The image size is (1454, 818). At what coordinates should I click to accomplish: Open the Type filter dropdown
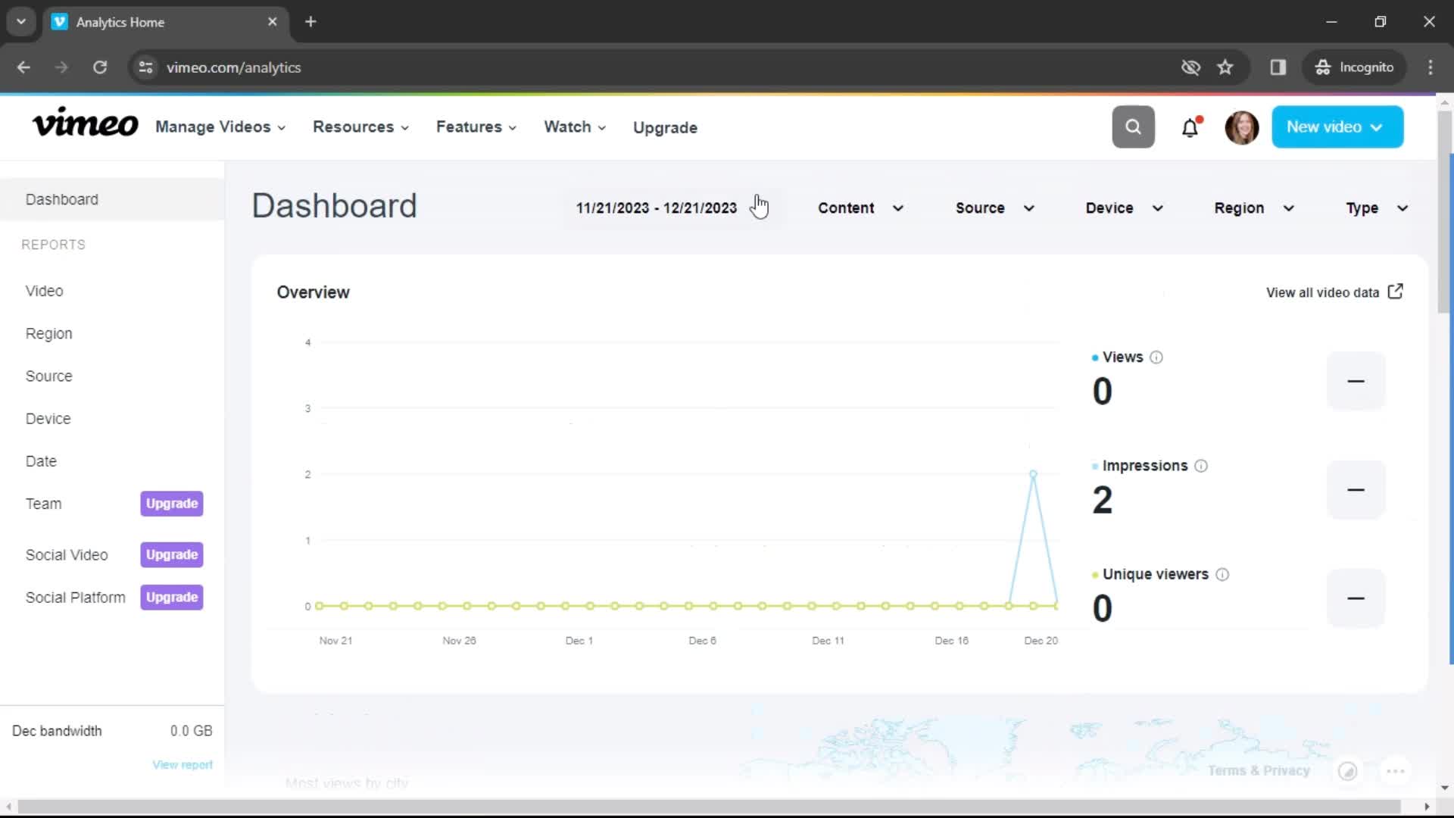[x=1377, y=208]
